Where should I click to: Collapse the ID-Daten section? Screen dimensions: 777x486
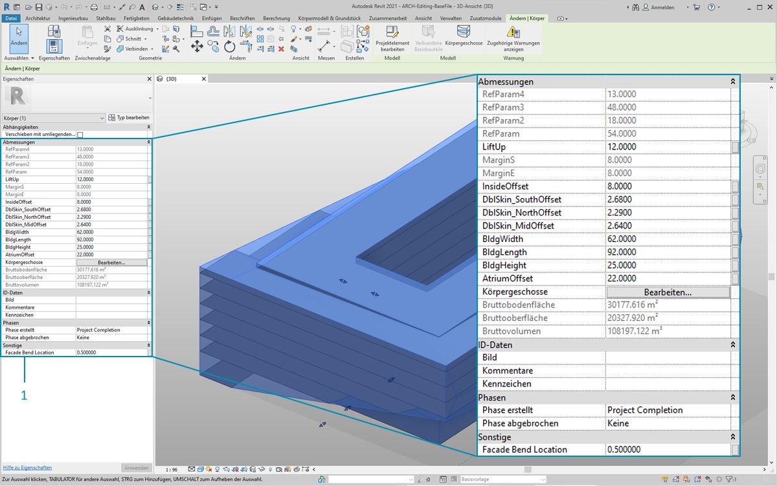(149, 293)
